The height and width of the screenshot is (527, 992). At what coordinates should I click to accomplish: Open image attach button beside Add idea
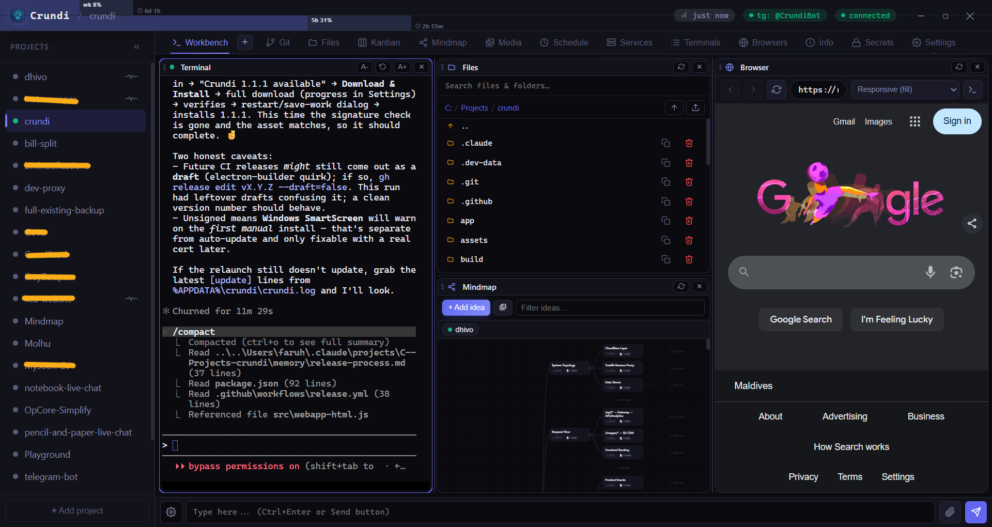pos(503,307)
